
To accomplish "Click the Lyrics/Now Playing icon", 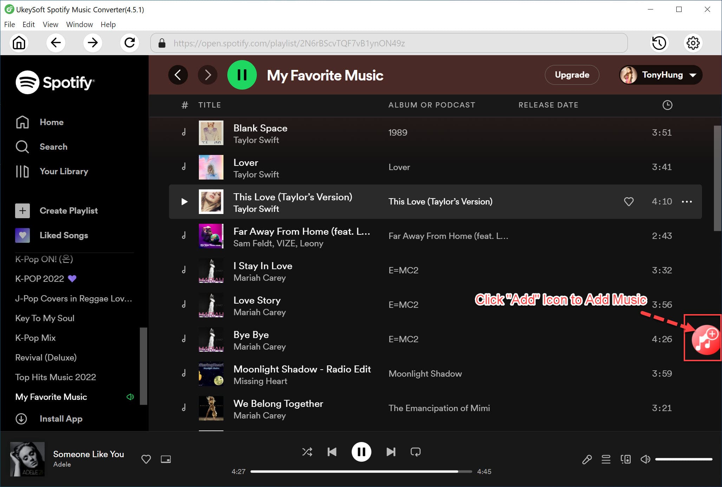I will pos(587,459).
